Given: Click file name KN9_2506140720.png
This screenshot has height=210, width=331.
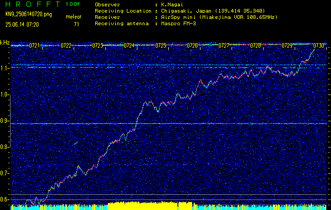Looking at the screenshot, I should [x=28, y=14].
